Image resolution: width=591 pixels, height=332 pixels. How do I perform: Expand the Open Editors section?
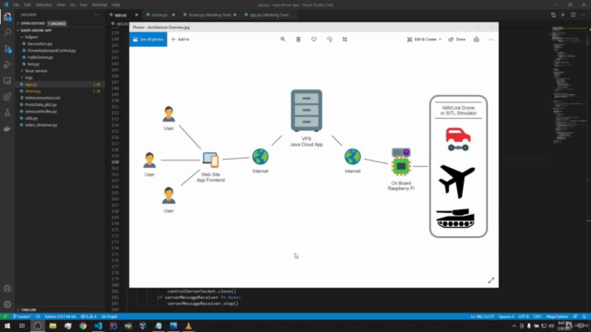(x=33, y=23)
